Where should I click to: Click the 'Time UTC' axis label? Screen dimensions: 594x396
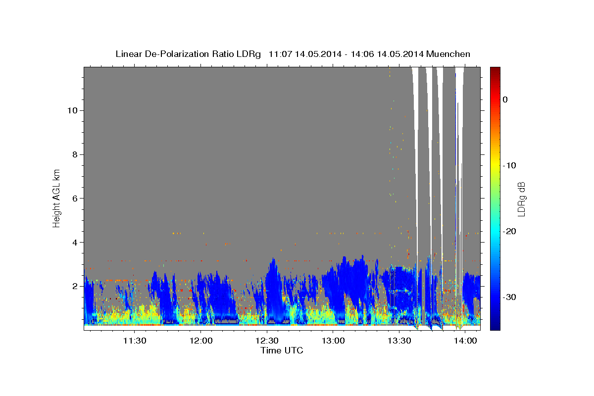[x=282, y=350]
